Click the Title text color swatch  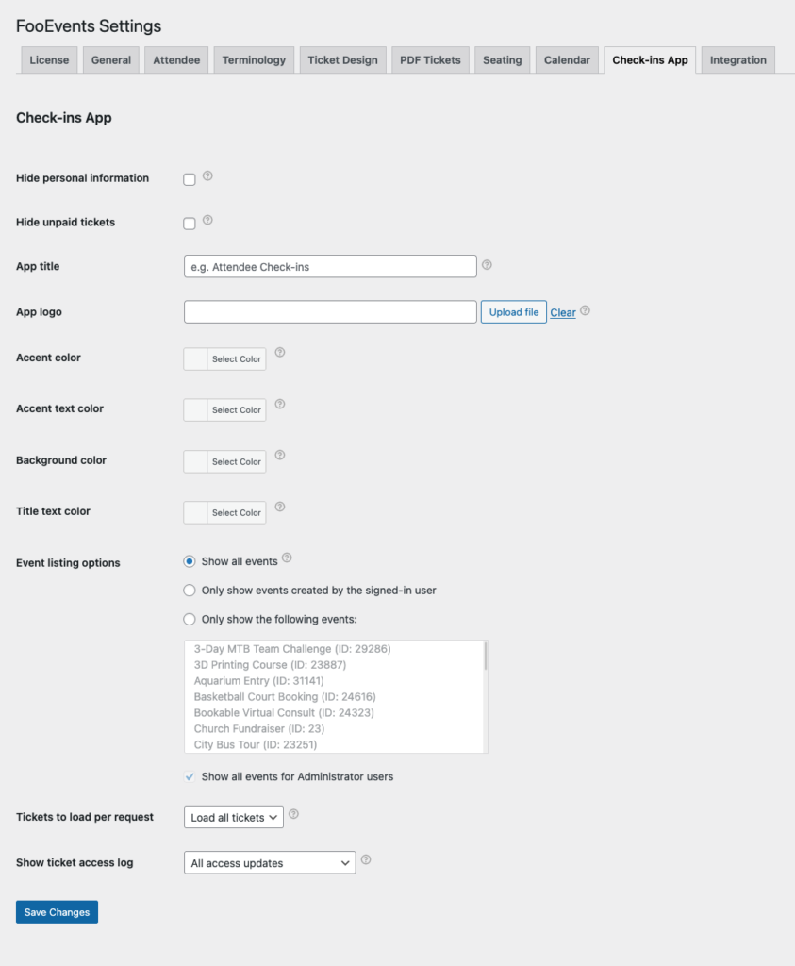point(196,512)
